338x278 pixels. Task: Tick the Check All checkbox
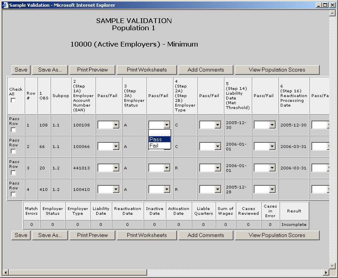[13, 101]
